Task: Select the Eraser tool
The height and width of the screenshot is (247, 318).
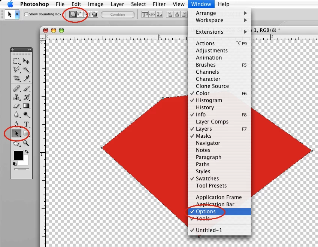Action: (x=16, y=106)
